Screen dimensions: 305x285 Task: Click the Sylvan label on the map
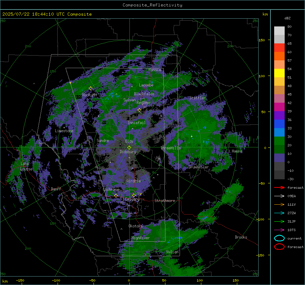click(129, 100)
